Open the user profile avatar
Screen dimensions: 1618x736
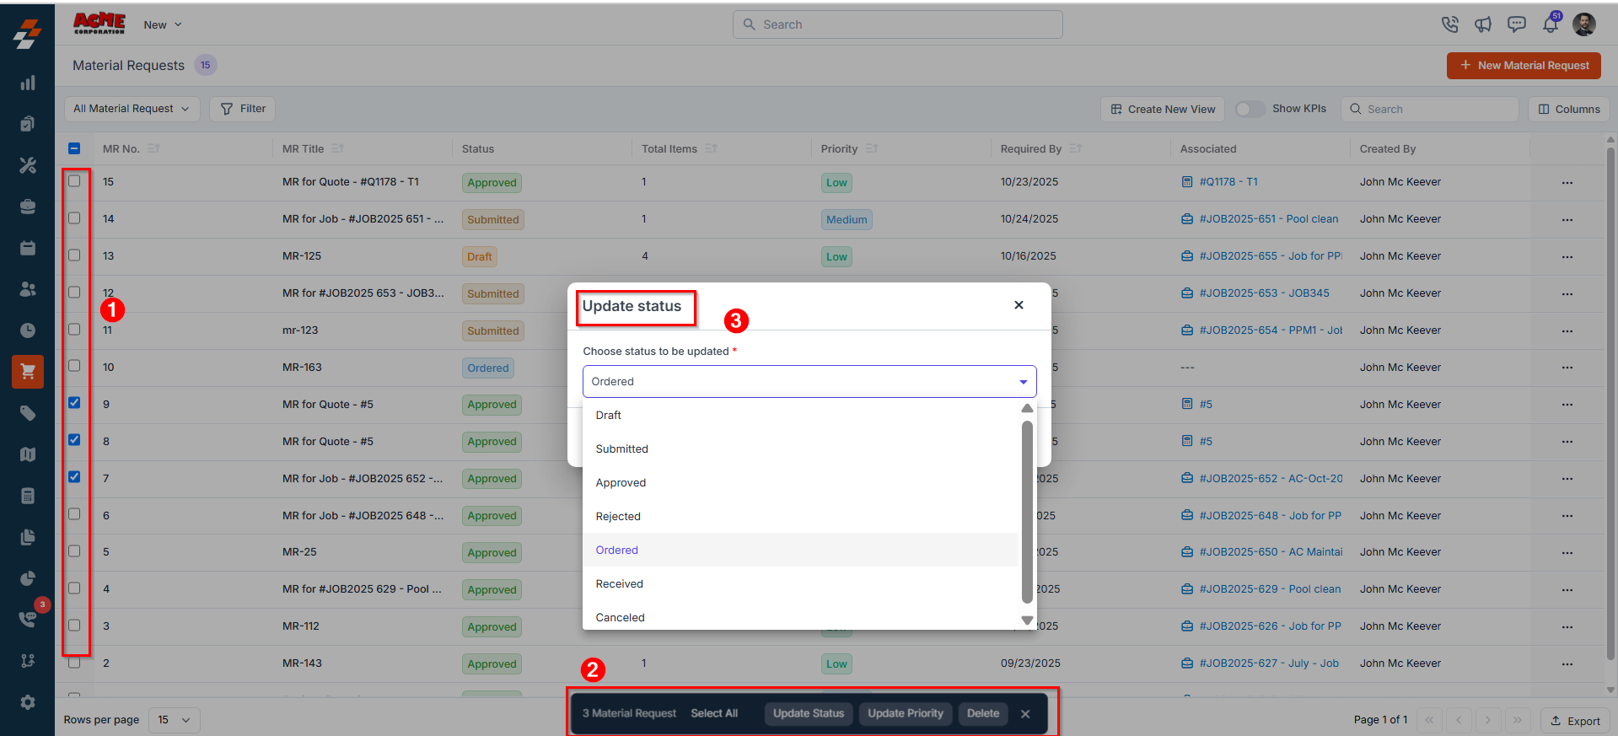[x=1584, y=24]
